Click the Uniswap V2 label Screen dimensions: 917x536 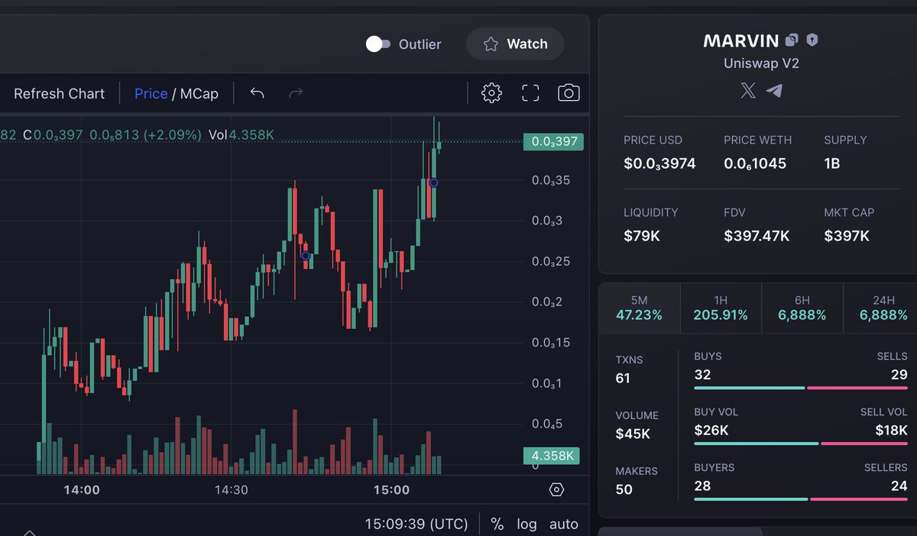click(x=761, y=64)
